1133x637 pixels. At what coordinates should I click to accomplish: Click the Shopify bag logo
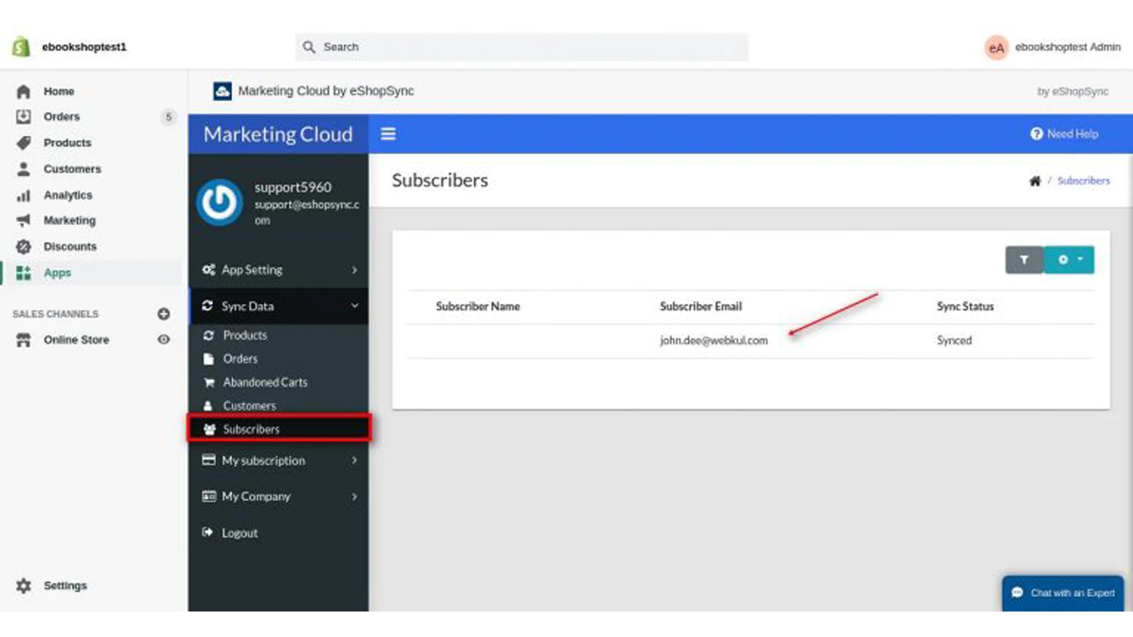(21, 47)
